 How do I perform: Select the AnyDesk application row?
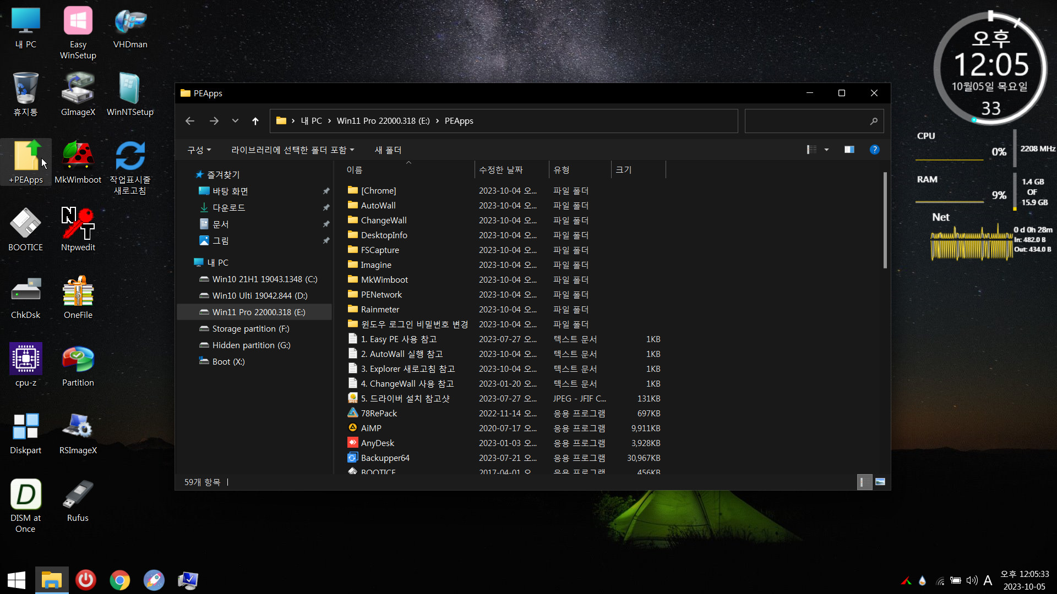coord(504,443)
